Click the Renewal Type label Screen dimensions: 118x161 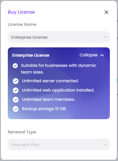tap(22, 132)
